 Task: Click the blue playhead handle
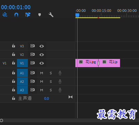(77, 15)
